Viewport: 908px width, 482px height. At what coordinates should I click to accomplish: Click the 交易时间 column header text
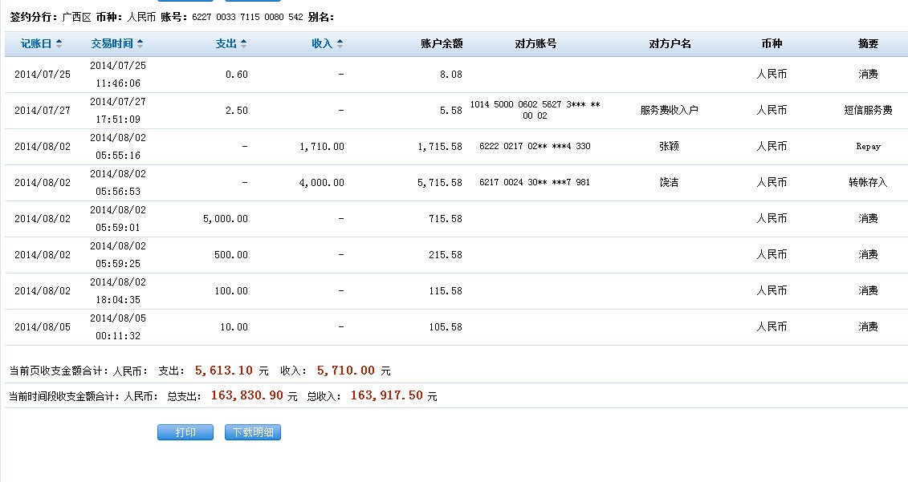[x=112, y=44]
